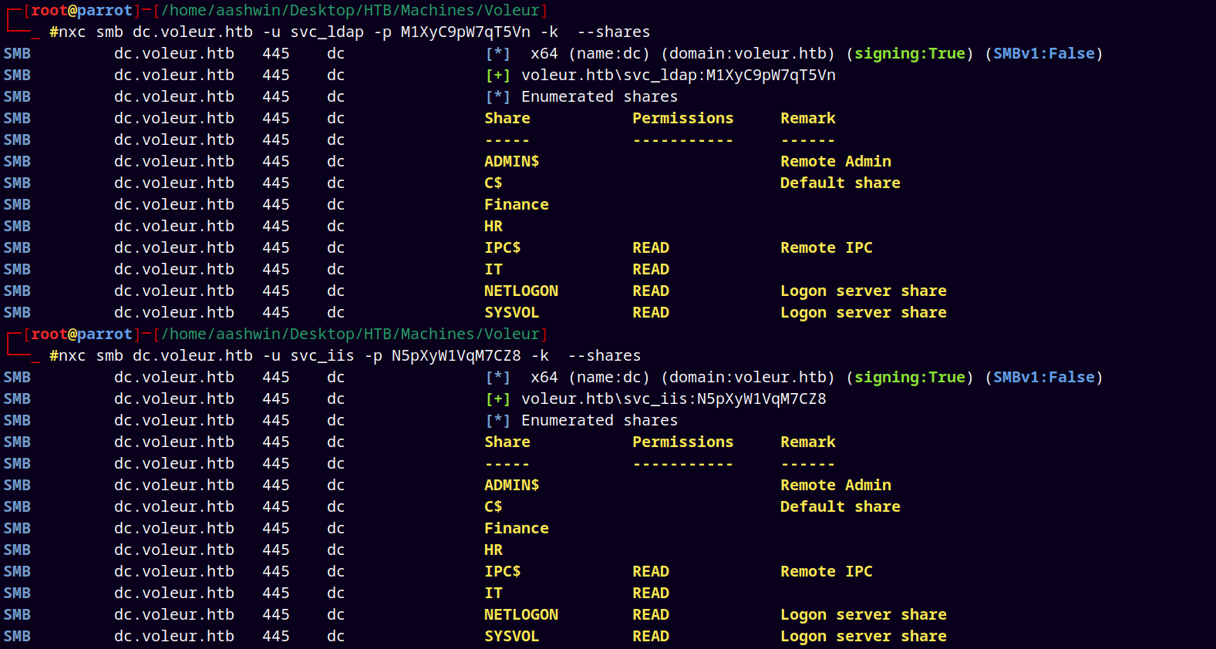Click (name:dc) in the svc_iis output
Image resolution: width=1216 pixels, height=649 pixels.
[x=609, y=378]
